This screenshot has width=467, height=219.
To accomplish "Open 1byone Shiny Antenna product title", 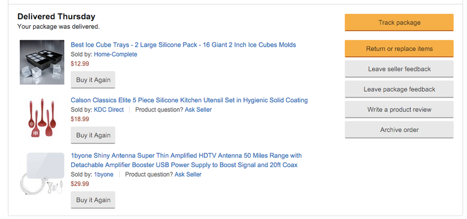I will click(186, 160).
